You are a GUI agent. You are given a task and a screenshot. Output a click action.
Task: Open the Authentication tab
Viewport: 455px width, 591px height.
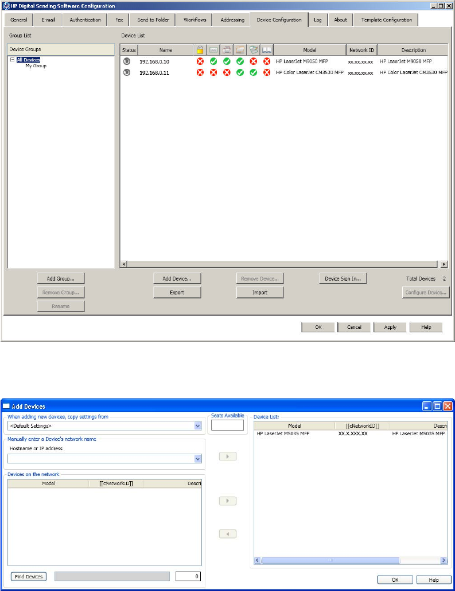[x=85, y=20]
